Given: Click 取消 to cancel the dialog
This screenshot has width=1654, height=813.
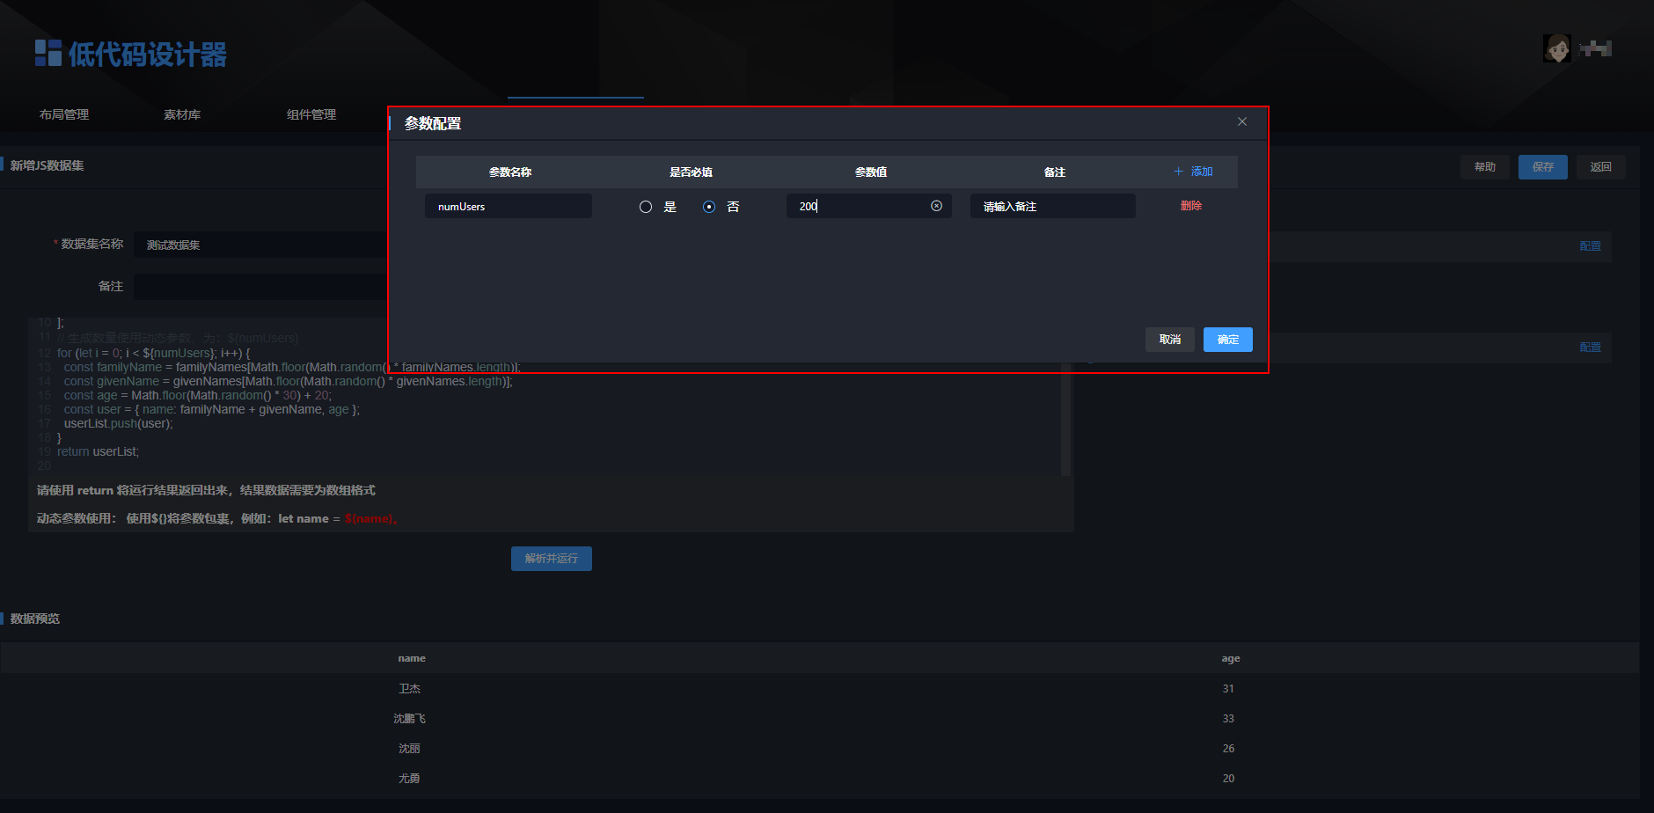Looking at the screenshot, I should coord(1170,340).
